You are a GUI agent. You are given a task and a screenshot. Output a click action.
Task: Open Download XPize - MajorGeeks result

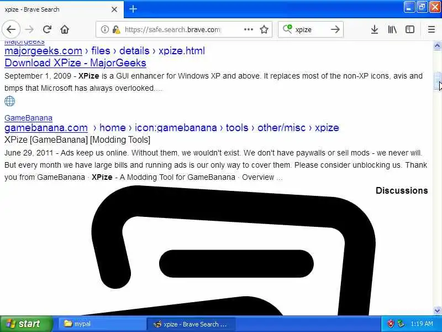(75, 63)
